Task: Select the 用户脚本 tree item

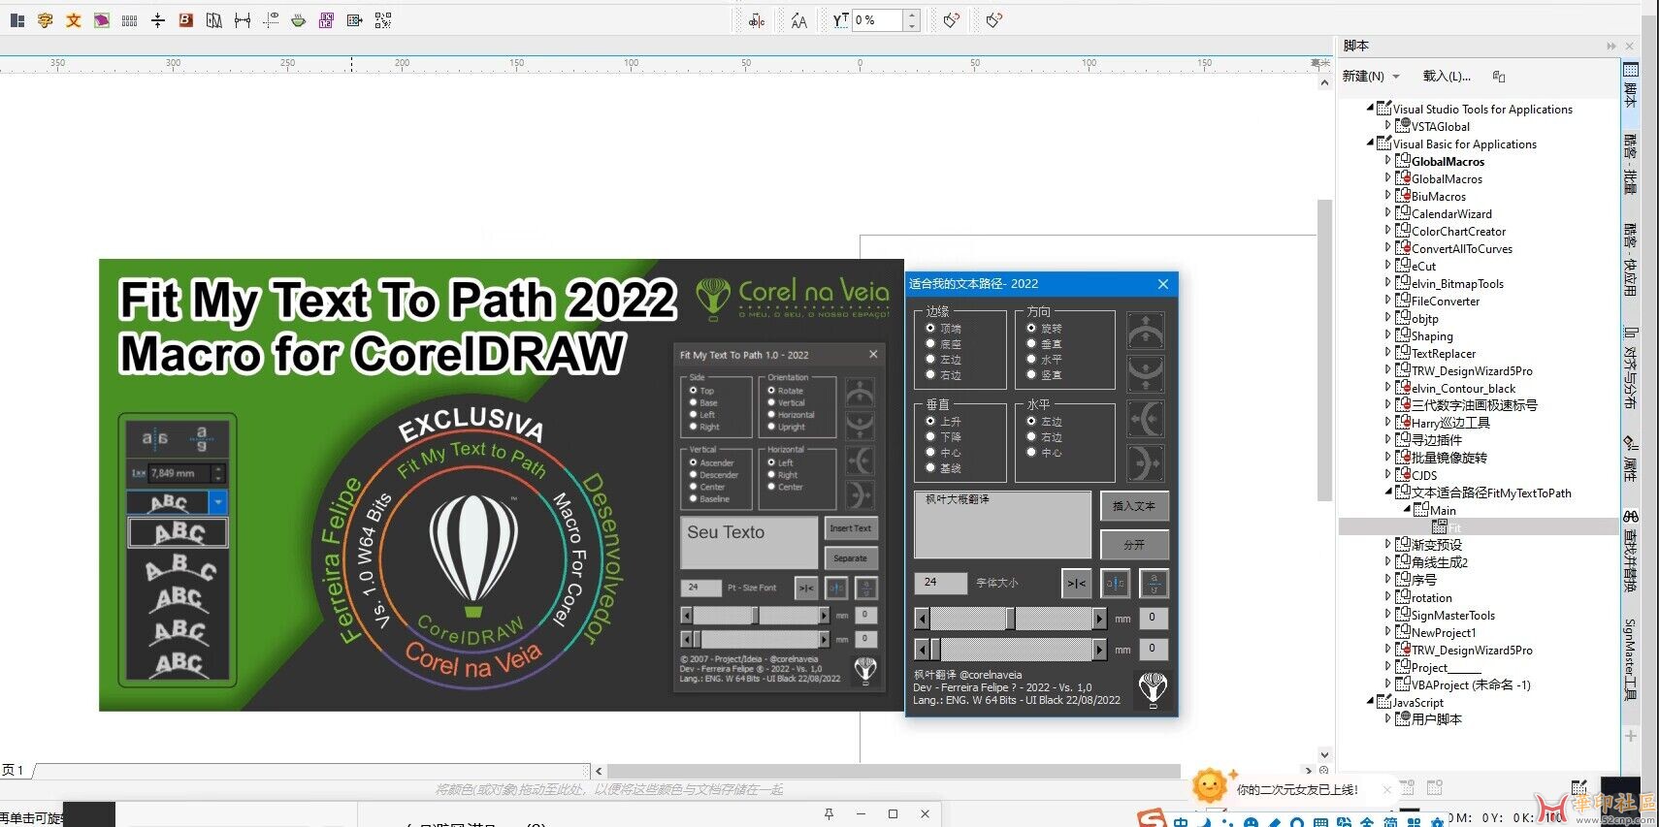Action: click(x=1436, y=719)
